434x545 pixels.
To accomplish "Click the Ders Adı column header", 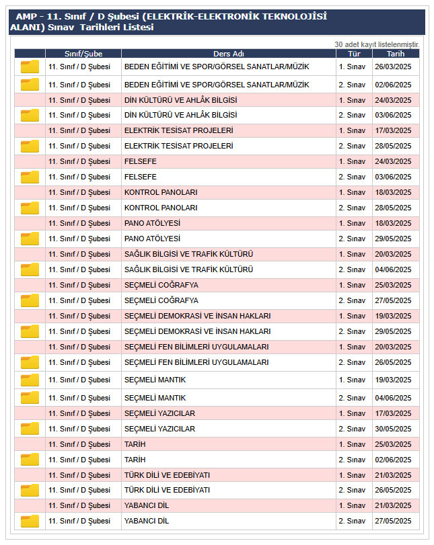I will (x=228, y=54).
